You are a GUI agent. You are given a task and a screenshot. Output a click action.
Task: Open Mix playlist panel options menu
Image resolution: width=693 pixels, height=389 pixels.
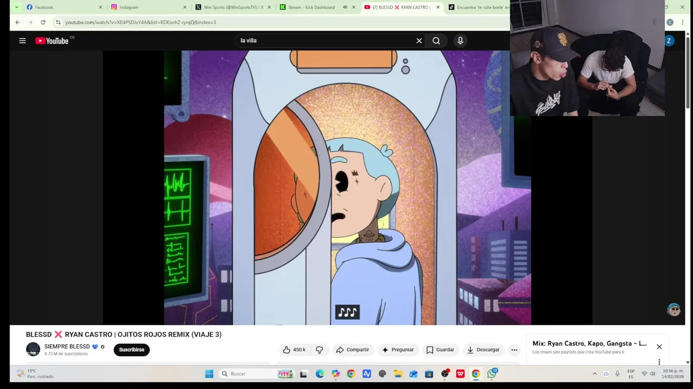click(659, 362)
